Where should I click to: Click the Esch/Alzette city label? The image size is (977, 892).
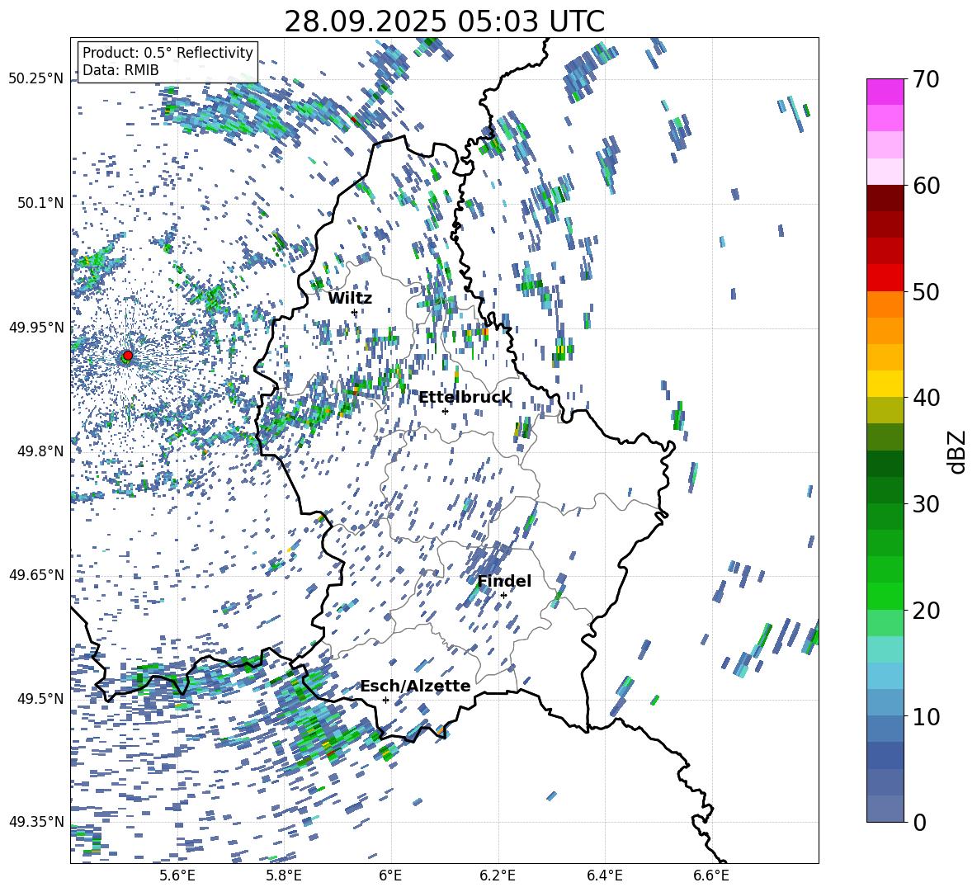(416, 687)
